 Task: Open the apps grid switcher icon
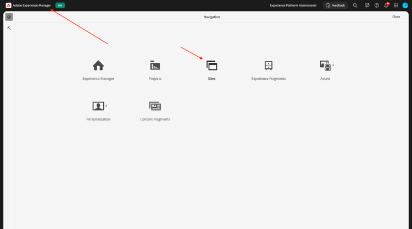(x=396, y=6)
